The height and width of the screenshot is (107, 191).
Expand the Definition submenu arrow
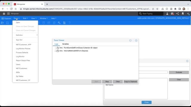[37, 35]
